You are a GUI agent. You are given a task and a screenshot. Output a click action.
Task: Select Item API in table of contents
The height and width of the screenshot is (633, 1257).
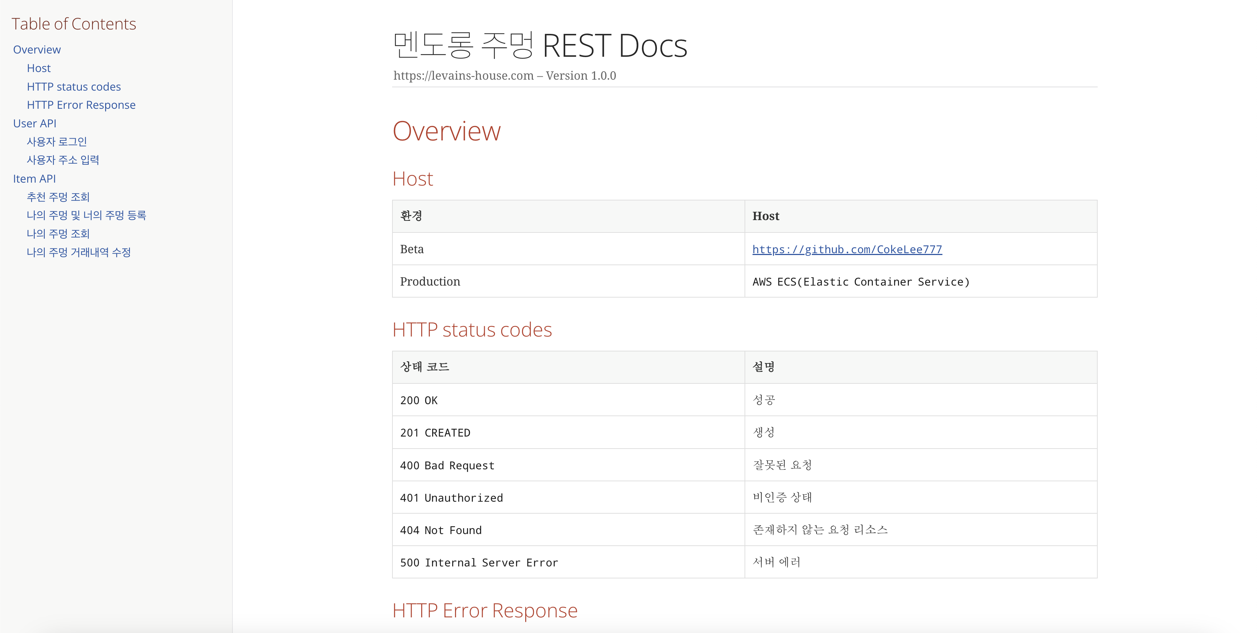point(34,179)
